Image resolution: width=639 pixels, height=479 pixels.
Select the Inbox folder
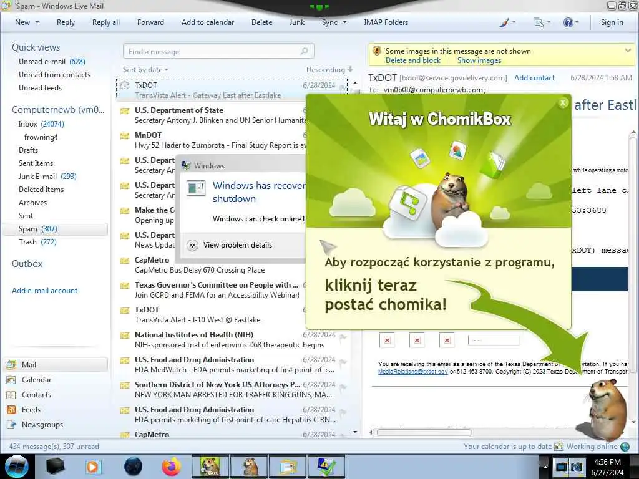41,124
